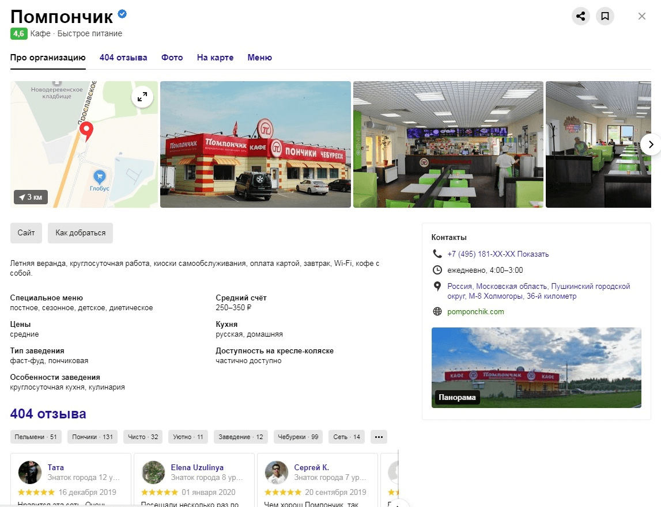The image size is (661, 507).
Task: Switch to the Меню tab
Action: tap(260, 58)
